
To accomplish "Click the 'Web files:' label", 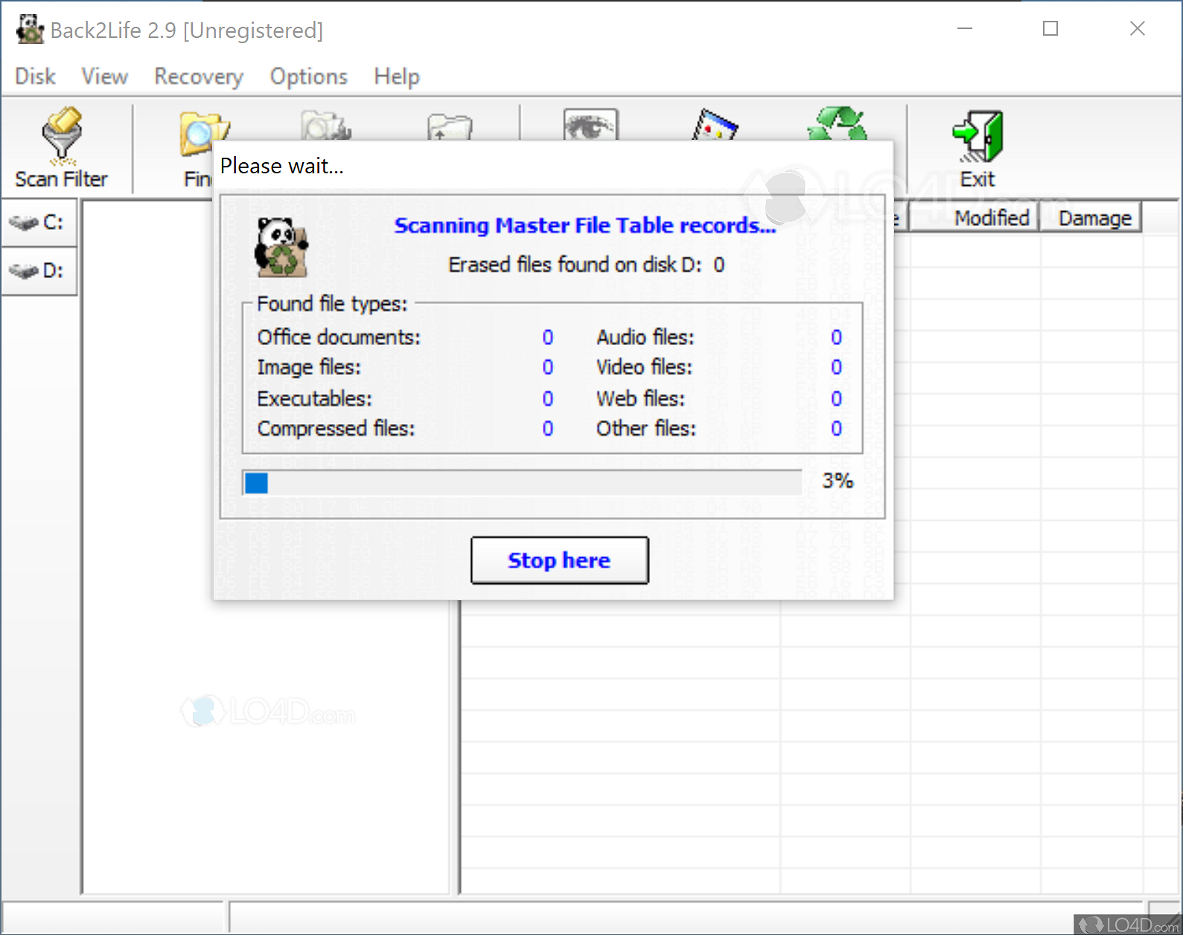I will tap(640, 399).
